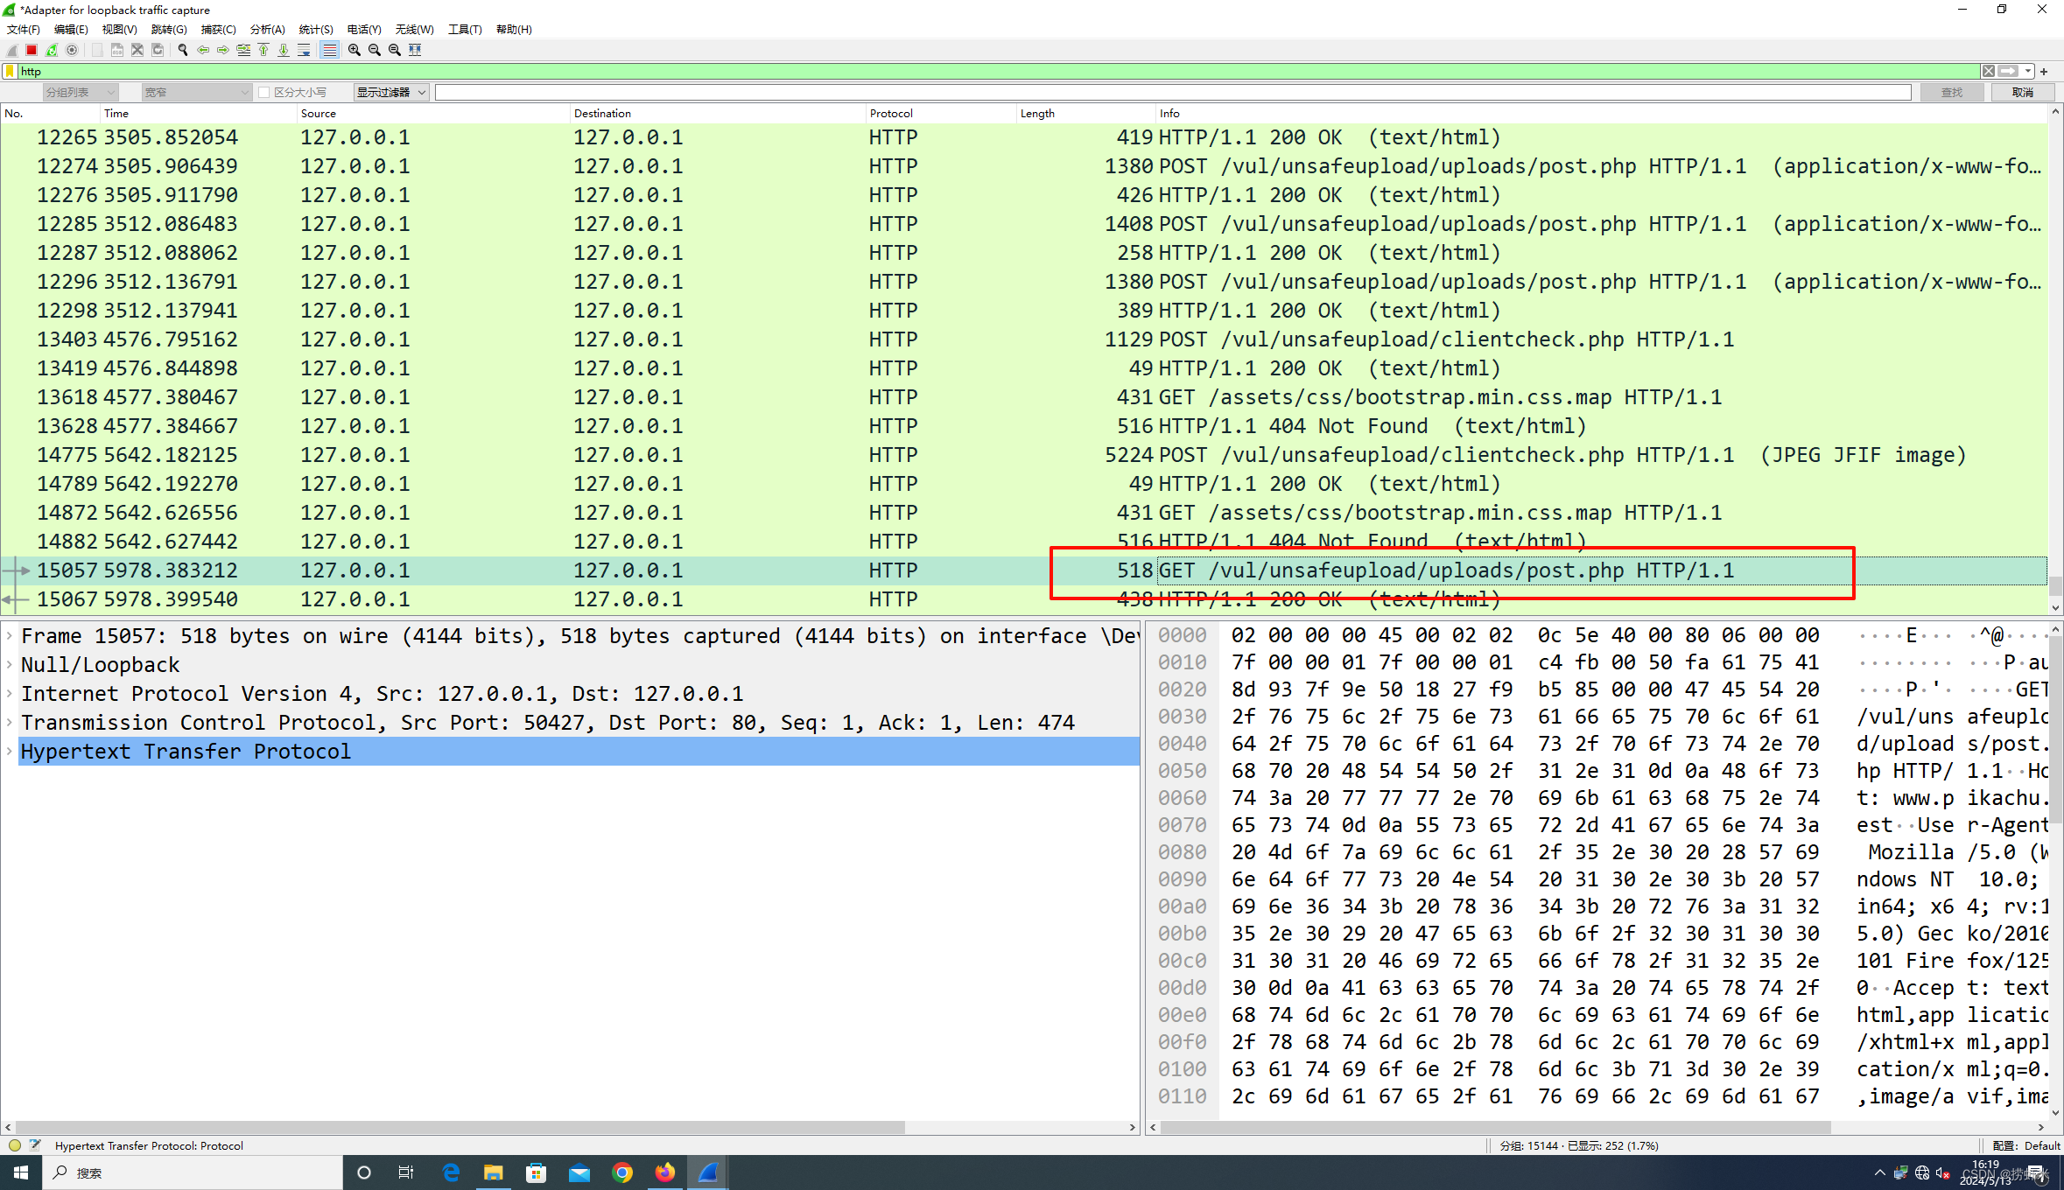Viewport: 2064px width, 1190px height.
Task: Toggle the 区分大小写 case sensitive checkbox
Action: 263,92
